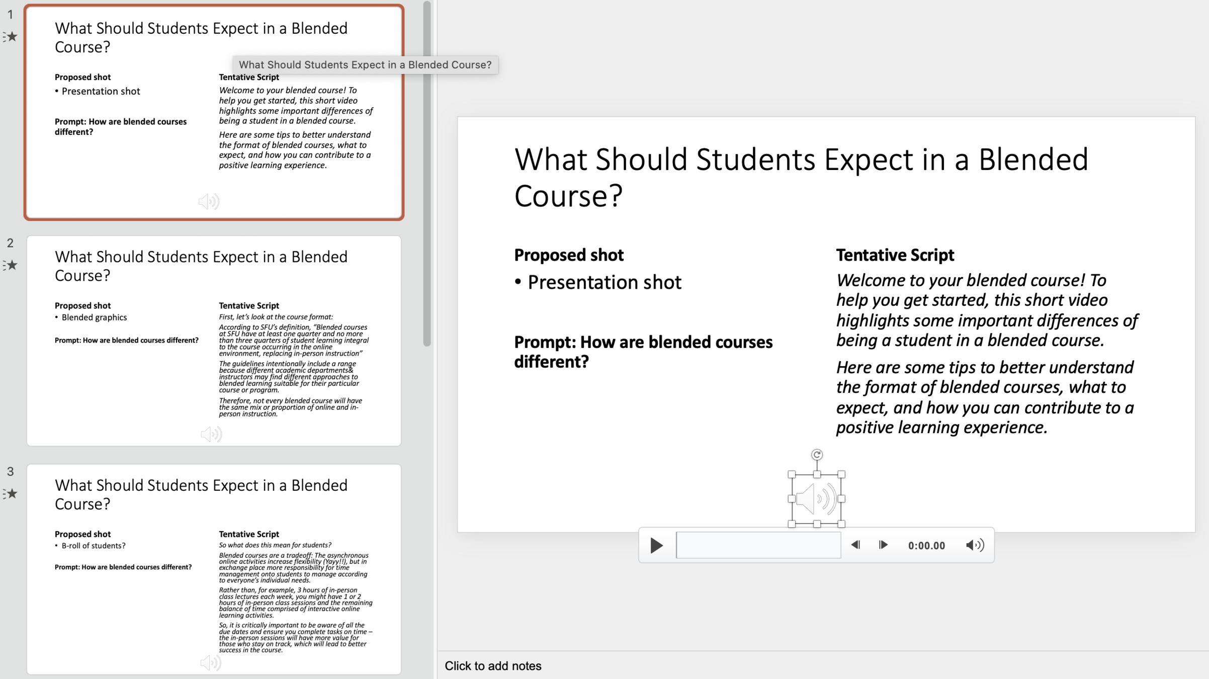Click speaker icon in slide 2 thumbnail
The width and height of the screenshot is (1209, 679).
211,434
